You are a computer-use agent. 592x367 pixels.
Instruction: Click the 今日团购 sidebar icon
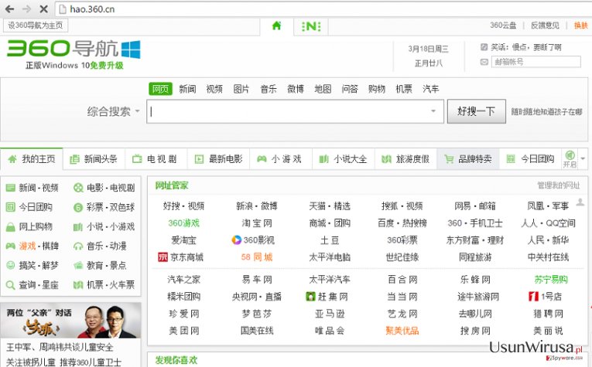point(11,207)
